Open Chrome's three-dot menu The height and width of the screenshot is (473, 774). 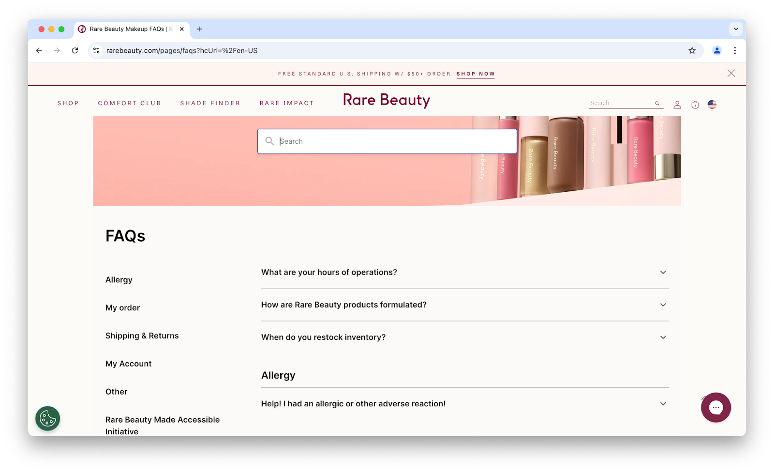(735, 50)
